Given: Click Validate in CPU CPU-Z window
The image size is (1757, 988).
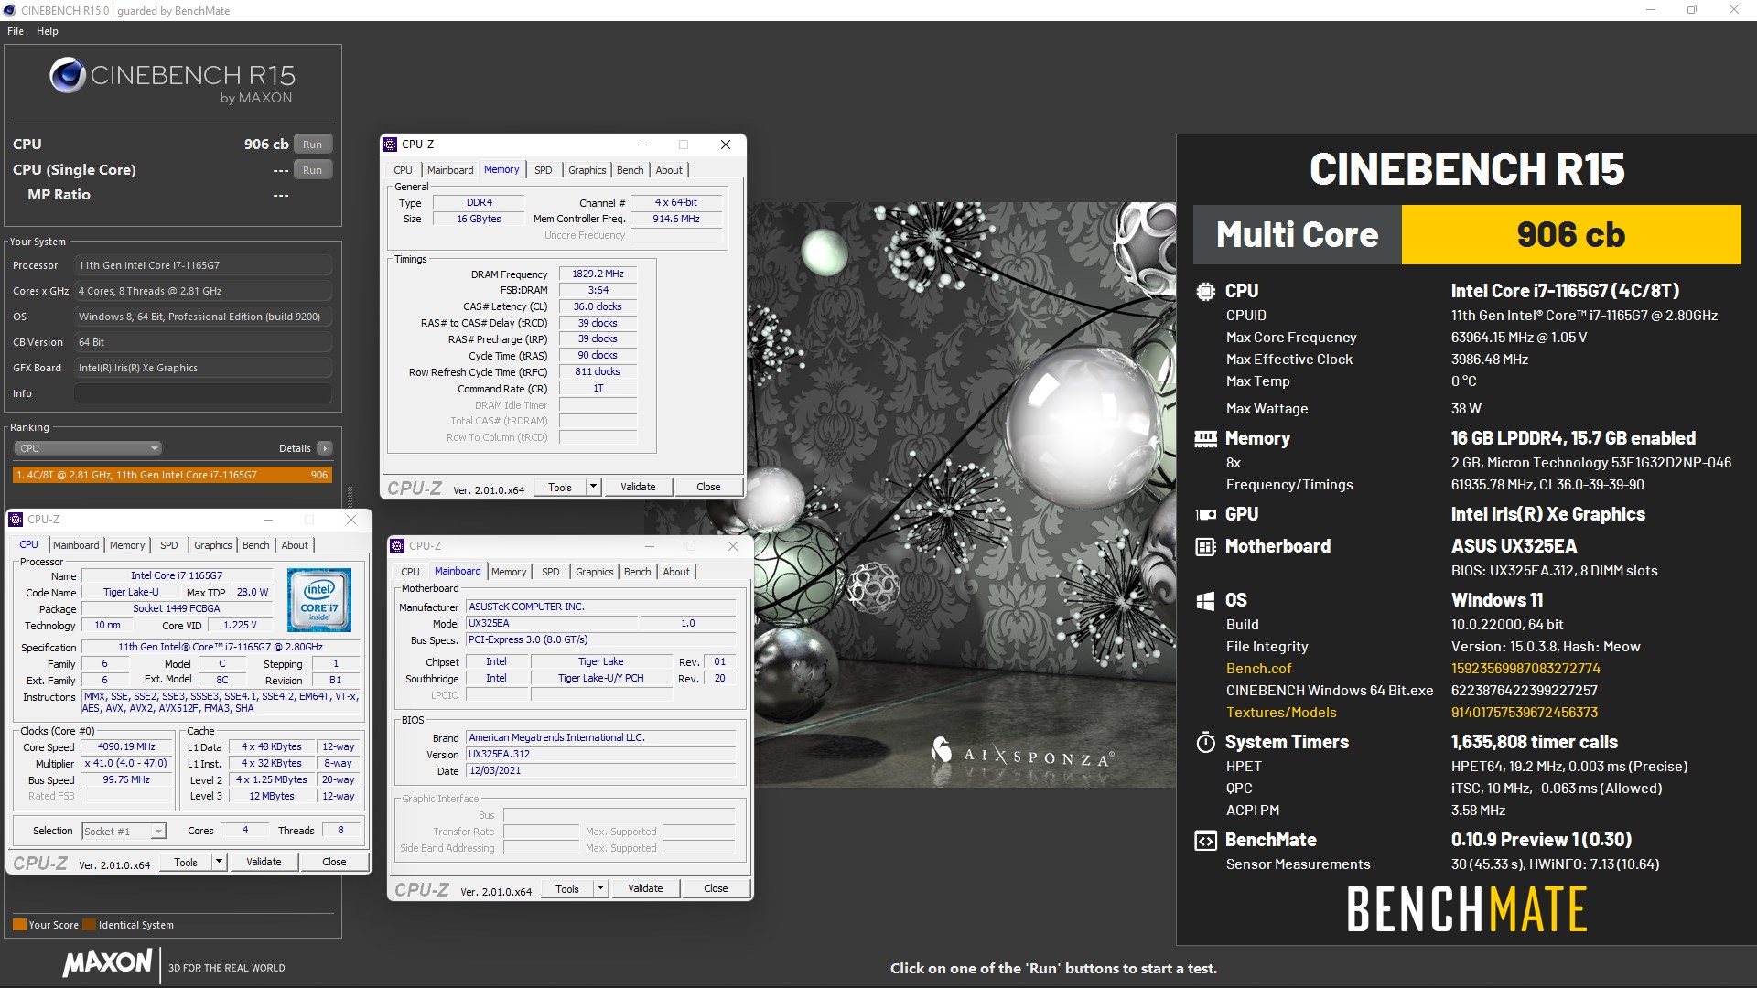Looking at the screenshot, I should point(264,863).
